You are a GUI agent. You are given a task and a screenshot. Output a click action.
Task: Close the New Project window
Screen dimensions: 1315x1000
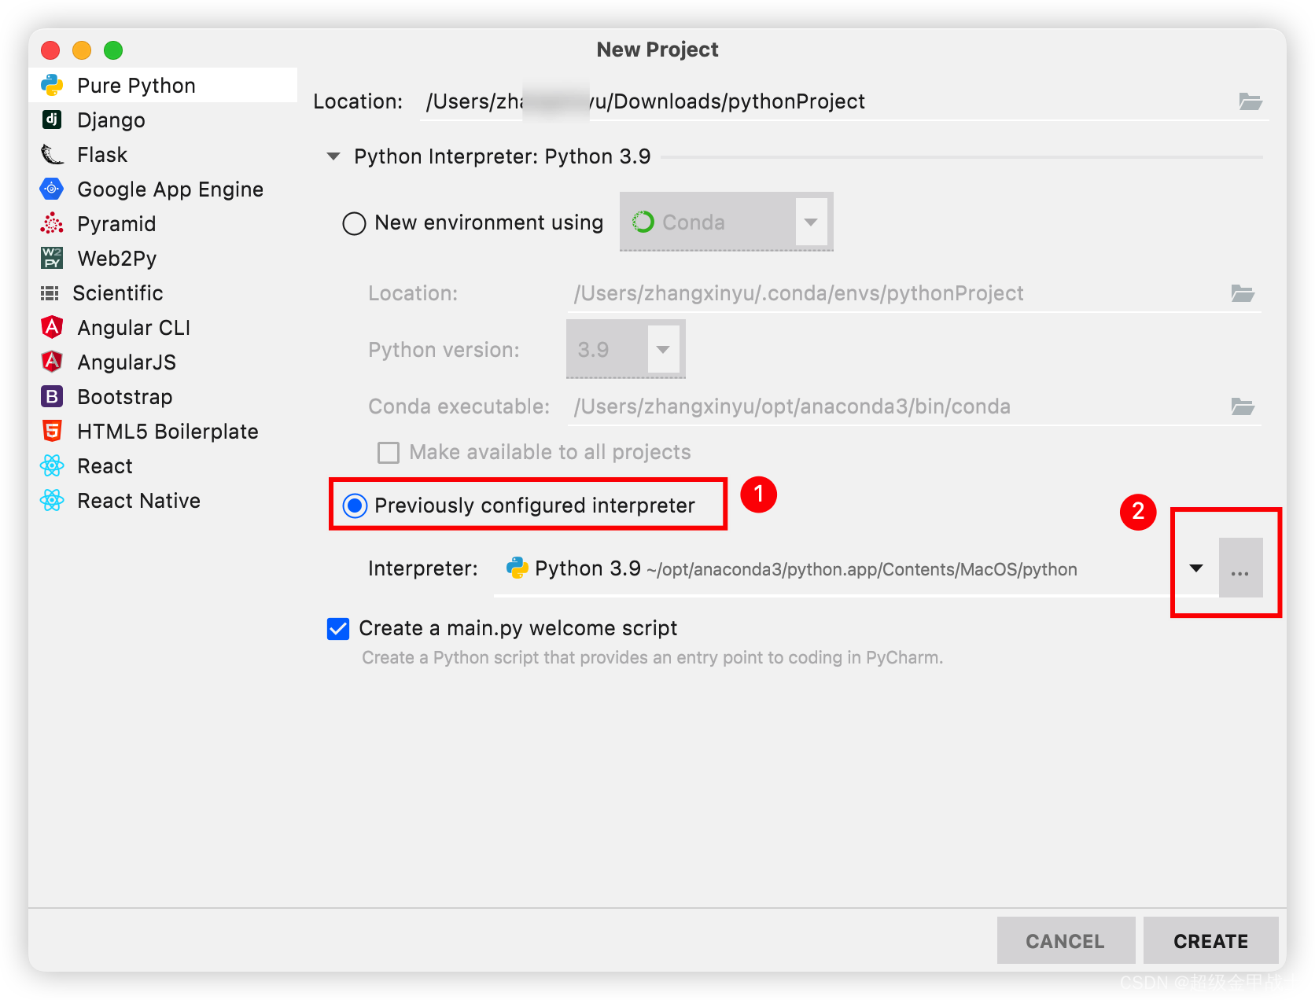coord(50,50)
